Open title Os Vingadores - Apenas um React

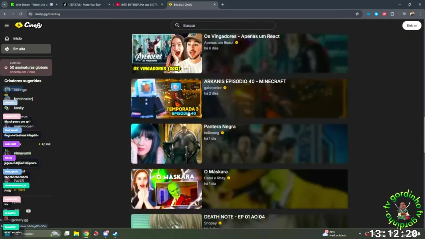pos(242,36)
